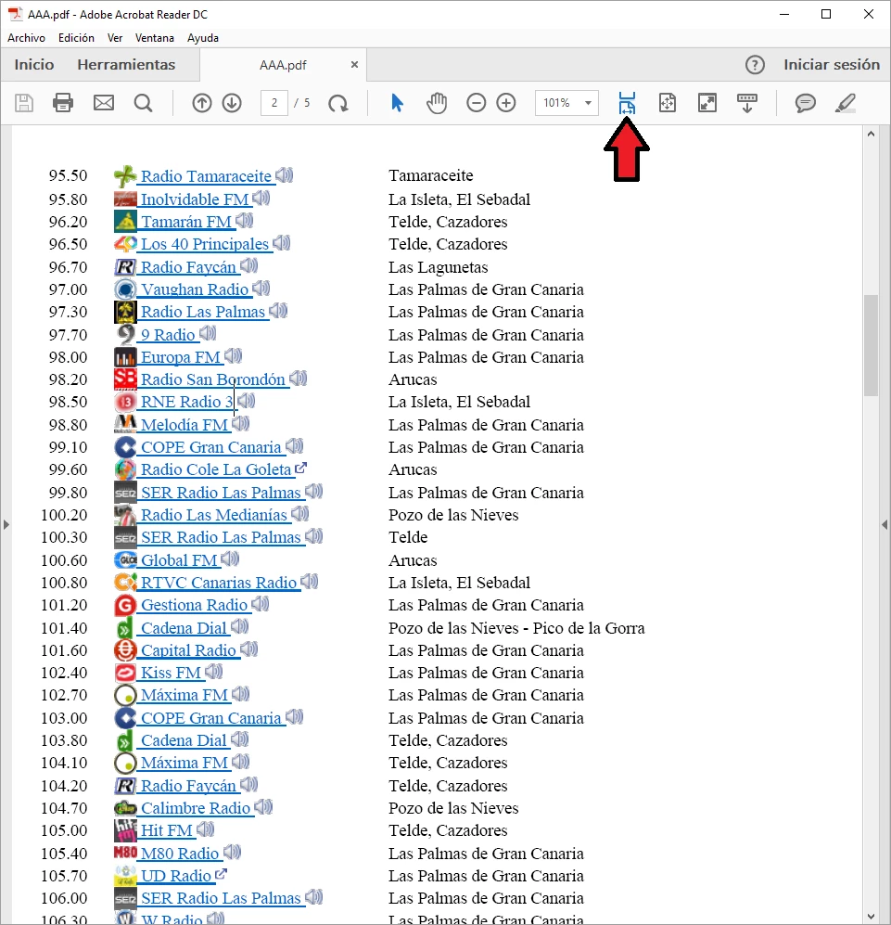Open the Tamarán FM link
891x925 pixels.
pyautogui.click(x=186, y=221)
